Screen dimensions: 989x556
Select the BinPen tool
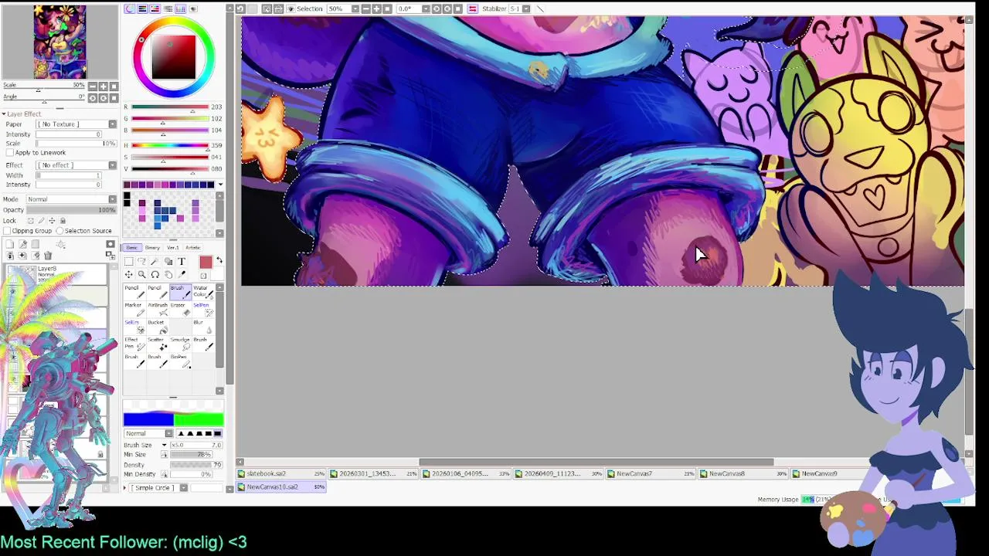point(180,361)
